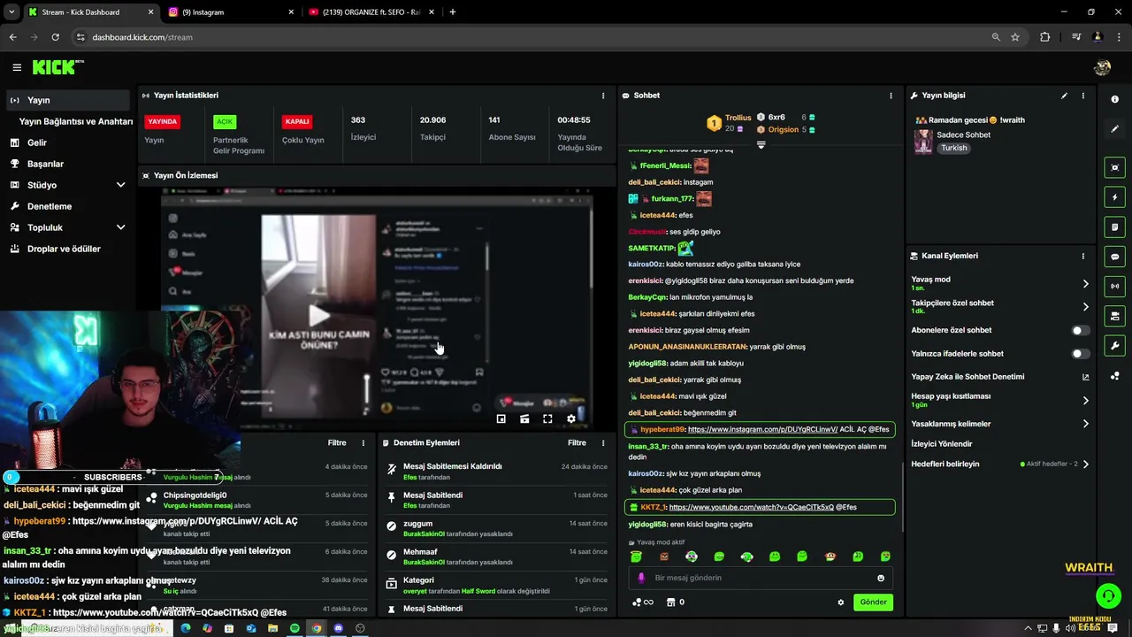The image size is (1132, 637).
Task: Open Sohbet panel three-dot options
Action: [x=891, y=96]
